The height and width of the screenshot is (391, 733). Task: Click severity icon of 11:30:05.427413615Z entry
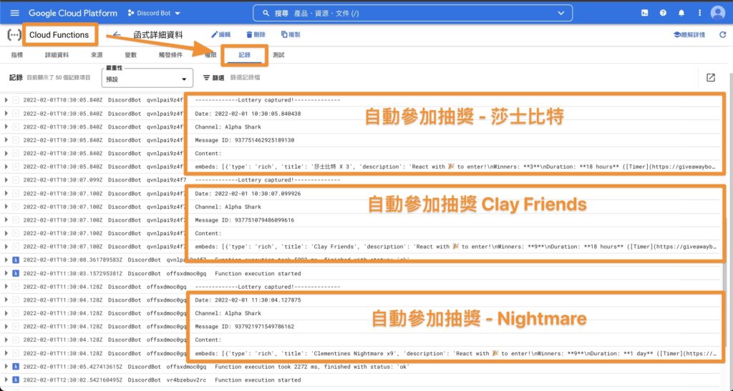pos(16,367)
